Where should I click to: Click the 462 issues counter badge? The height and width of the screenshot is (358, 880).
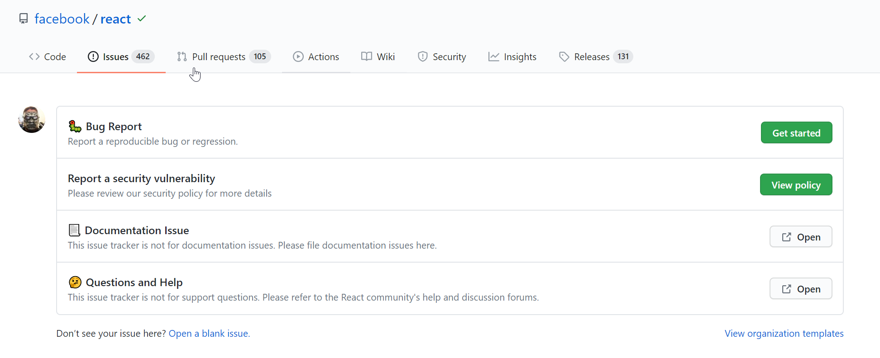(x=143, y=57)
